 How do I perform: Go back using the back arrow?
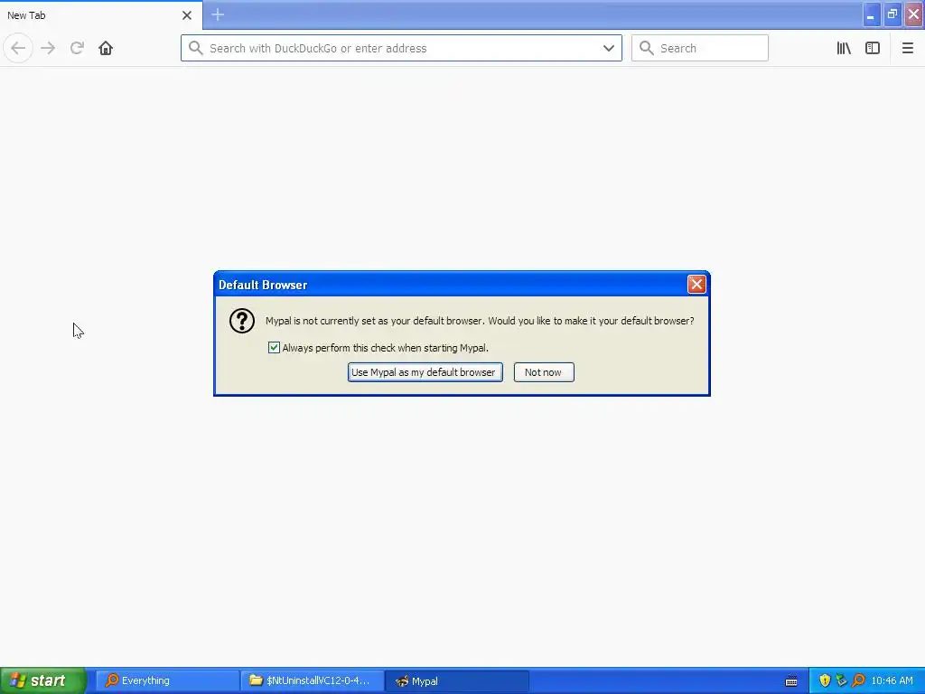click(x=18, y=48)
